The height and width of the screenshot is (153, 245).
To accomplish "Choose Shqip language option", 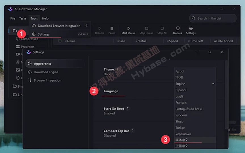I will click(195, 121).
